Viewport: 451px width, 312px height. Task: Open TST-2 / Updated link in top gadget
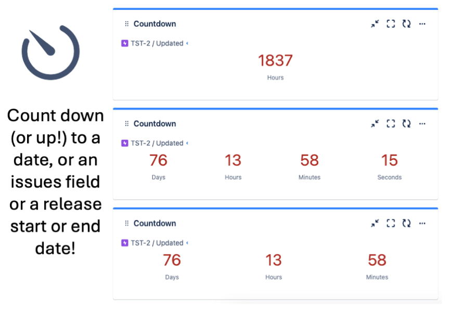(x=157, y=44)
